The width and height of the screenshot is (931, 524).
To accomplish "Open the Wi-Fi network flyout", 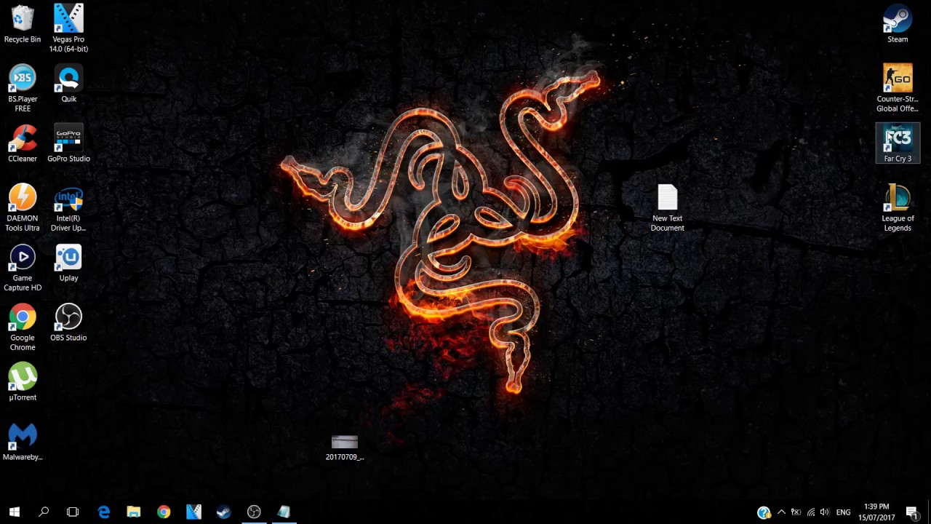I will tap(810, 512).
